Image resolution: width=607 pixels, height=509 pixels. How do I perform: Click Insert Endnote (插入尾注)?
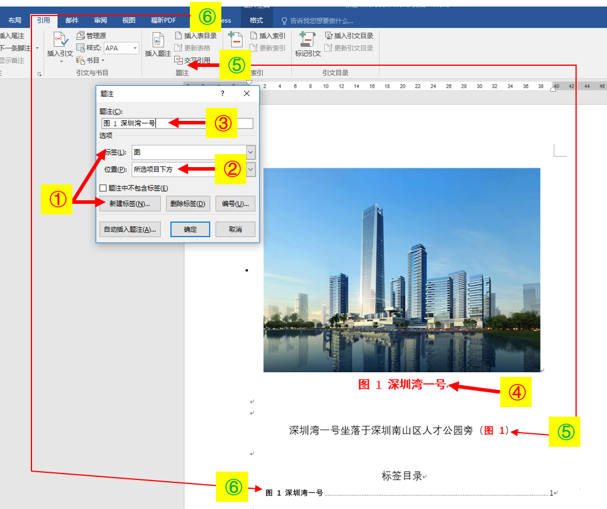click(12, 36)
